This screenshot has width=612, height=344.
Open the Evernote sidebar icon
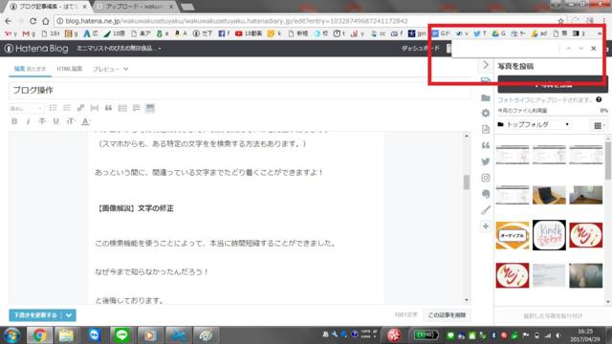[486, 194]
